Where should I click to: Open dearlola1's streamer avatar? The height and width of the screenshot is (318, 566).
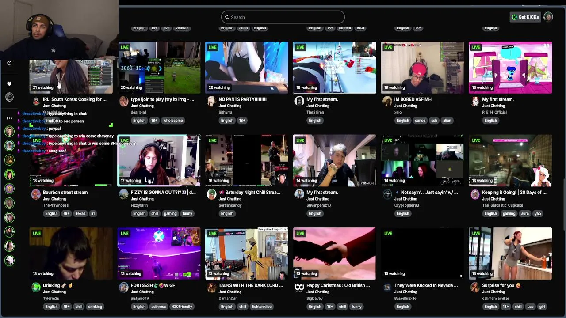coord(124,102)
